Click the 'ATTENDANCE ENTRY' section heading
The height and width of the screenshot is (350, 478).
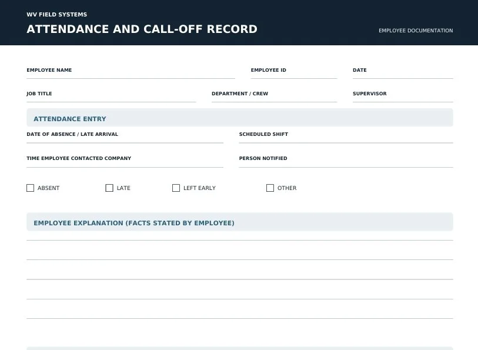(x=70, y=119)
